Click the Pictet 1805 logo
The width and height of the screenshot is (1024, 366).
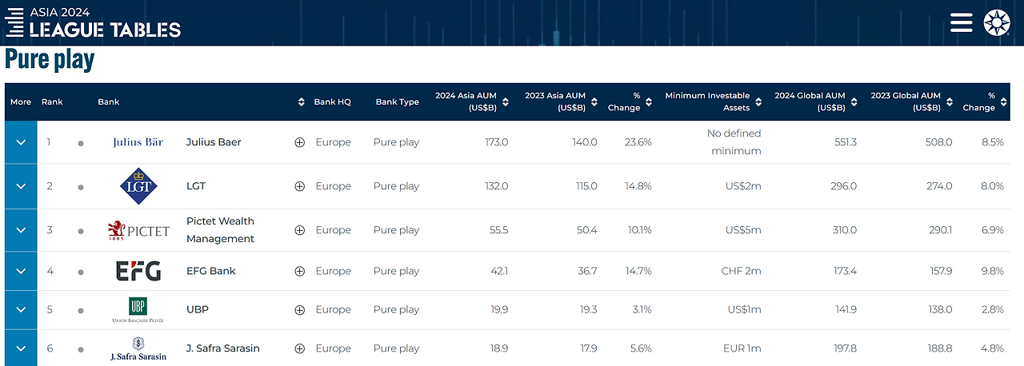click(138, 230)
